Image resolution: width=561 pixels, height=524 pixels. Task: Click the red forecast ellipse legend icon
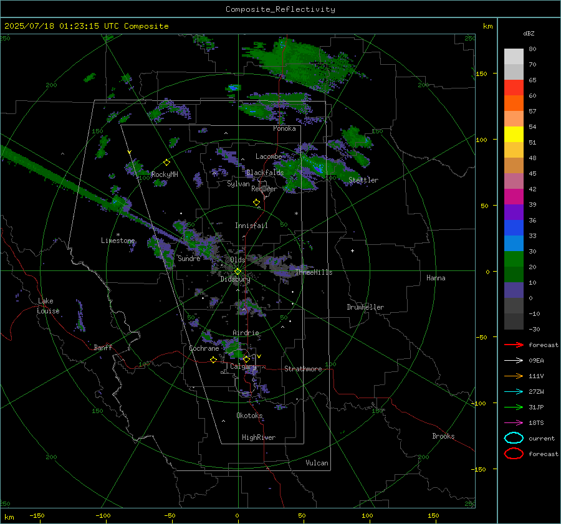514,454
